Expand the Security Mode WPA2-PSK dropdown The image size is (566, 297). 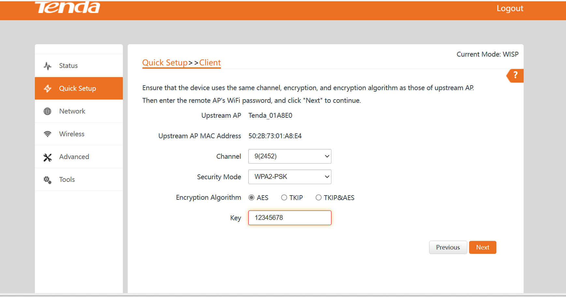pos(290,177)
